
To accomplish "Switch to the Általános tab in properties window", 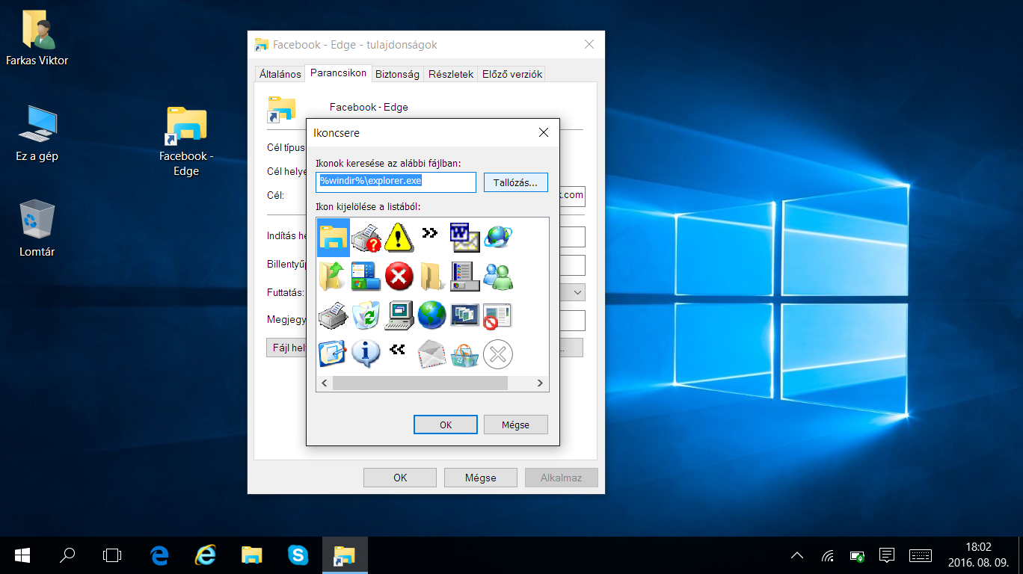I will click(280, 74).
